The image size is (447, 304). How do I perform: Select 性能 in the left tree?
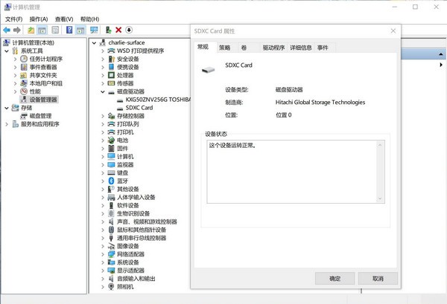tap(35, 91)
